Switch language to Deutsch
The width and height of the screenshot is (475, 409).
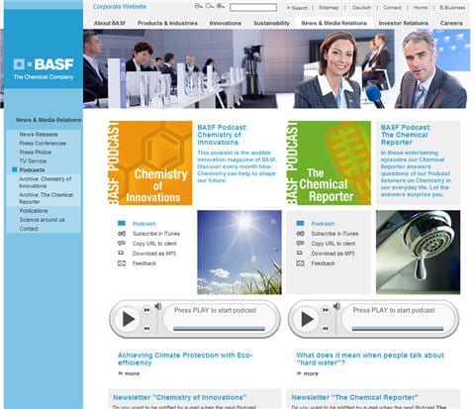(x=361, y=7)
